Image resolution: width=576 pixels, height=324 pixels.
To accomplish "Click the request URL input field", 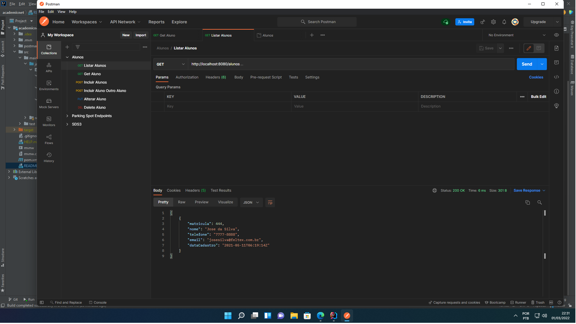I will coord(270,64).
